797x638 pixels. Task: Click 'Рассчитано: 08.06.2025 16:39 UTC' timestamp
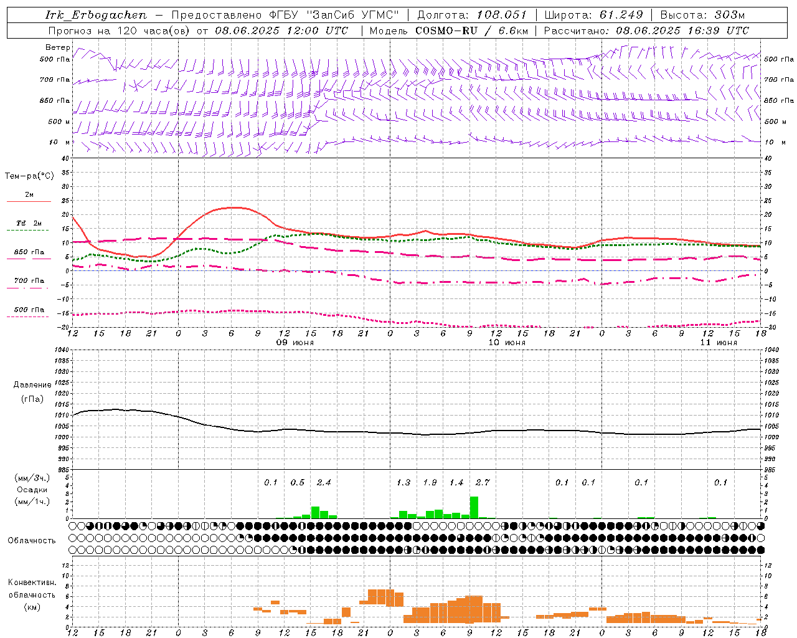646,31
